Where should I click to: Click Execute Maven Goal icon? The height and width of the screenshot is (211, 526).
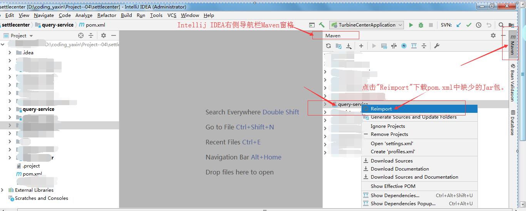(384, 46)
